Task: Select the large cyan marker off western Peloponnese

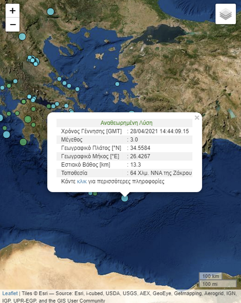Action: pos(6,134)
